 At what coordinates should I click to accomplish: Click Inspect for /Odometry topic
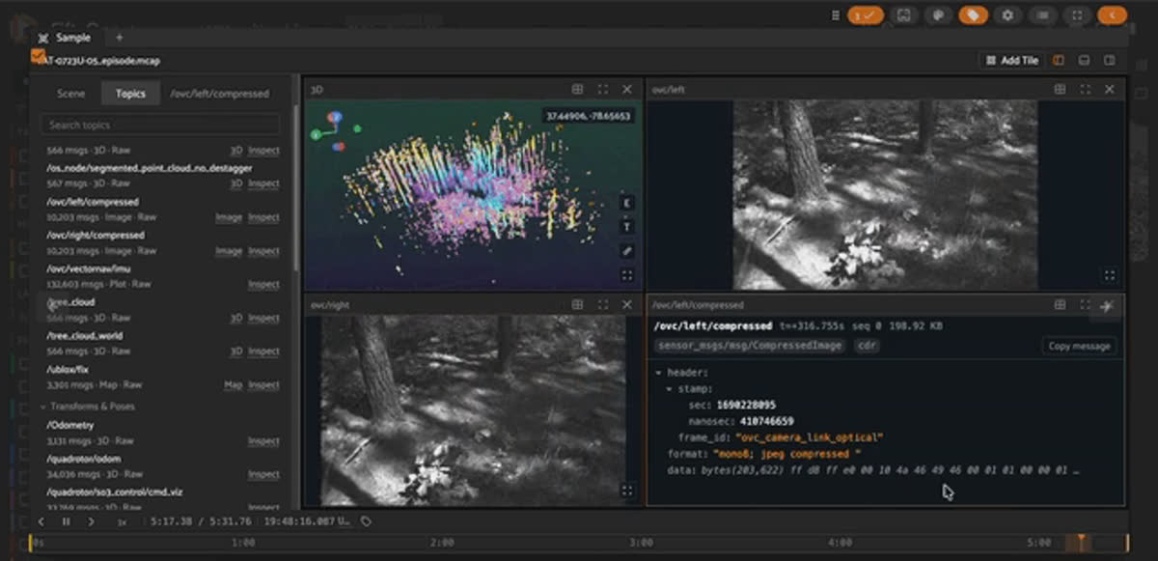tap(263, 441)
